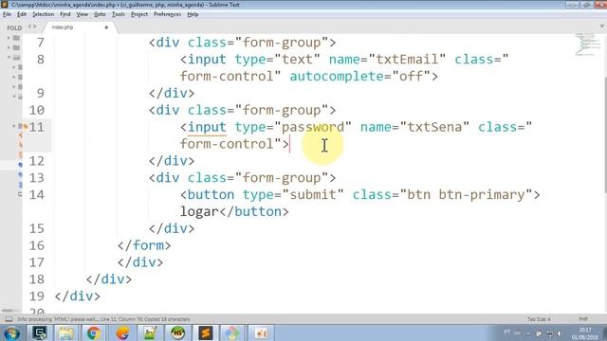
Task: Place cursor in the word "logar"
Action: coord(199,212)
